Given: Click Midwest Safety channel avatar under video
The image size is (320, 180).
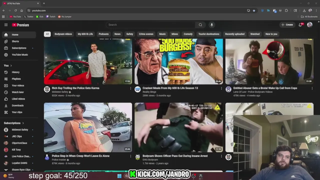Looking at the screenshot, I should (47, 89).
